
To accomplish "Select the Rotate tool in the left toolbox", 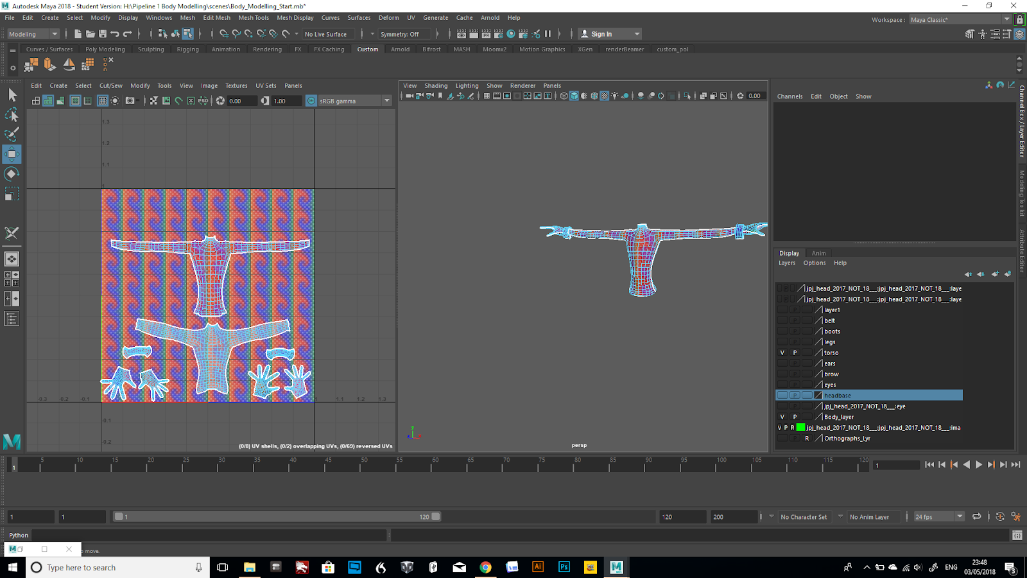I will pos(12,173).
